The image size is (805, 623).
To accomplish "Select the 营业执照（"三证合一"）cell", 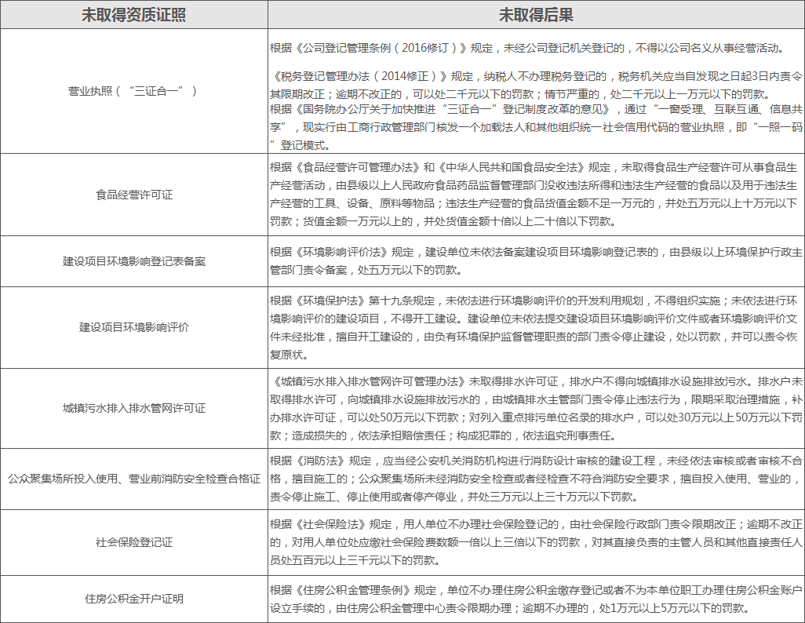I will 134,91.
